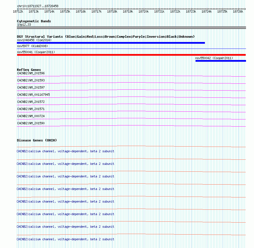Screen dimensions: 254x248
Task: Click the 18719k ruler tick label
Action: point(128,11)
